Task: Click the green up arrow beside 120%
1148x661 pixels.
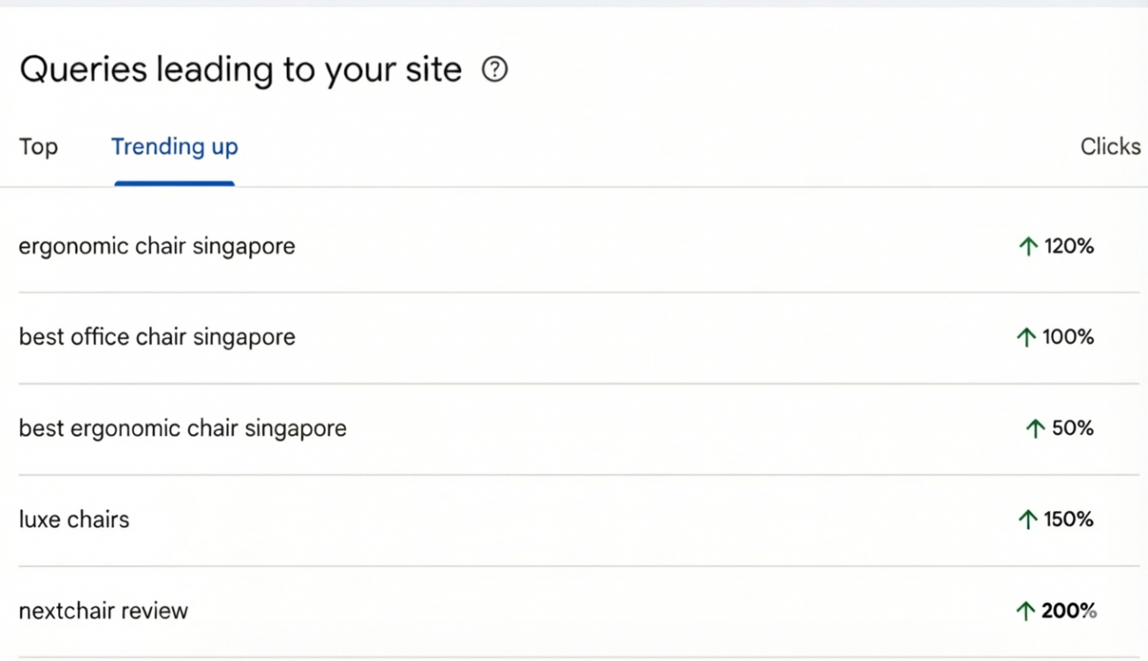Action: point(1027,247)
